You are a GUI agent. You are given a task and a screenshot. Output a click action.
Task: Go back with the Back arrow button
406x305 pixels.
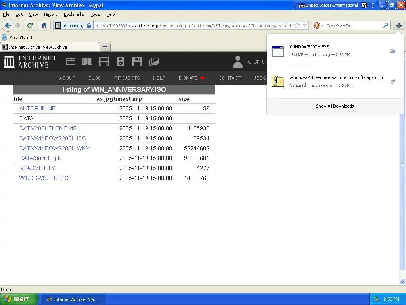point(8,25)
